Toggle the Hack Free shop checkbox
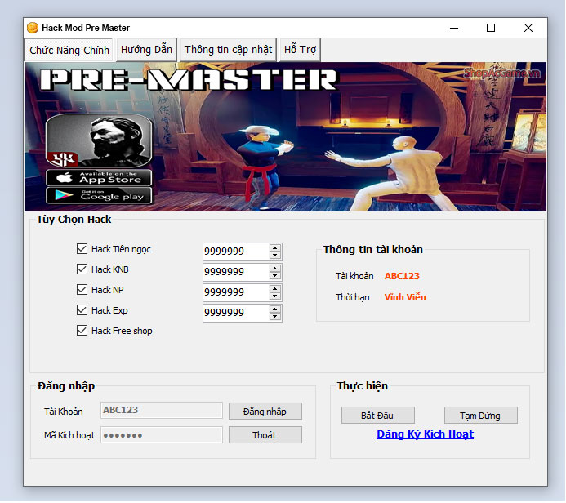Screen dimensions: 566x503 [x=82, y=331]
